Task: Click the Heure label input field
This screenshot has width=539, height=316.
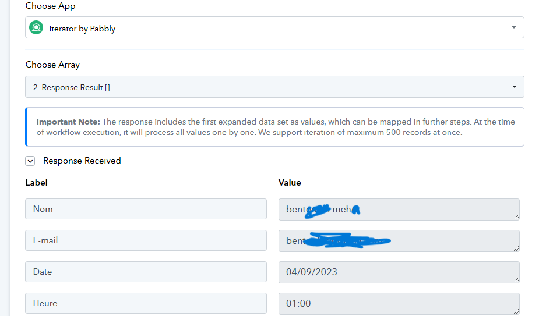Action: coord(146,303)
